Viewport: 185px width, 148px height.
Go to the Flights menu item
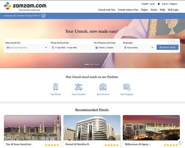[x=144, y=10]
